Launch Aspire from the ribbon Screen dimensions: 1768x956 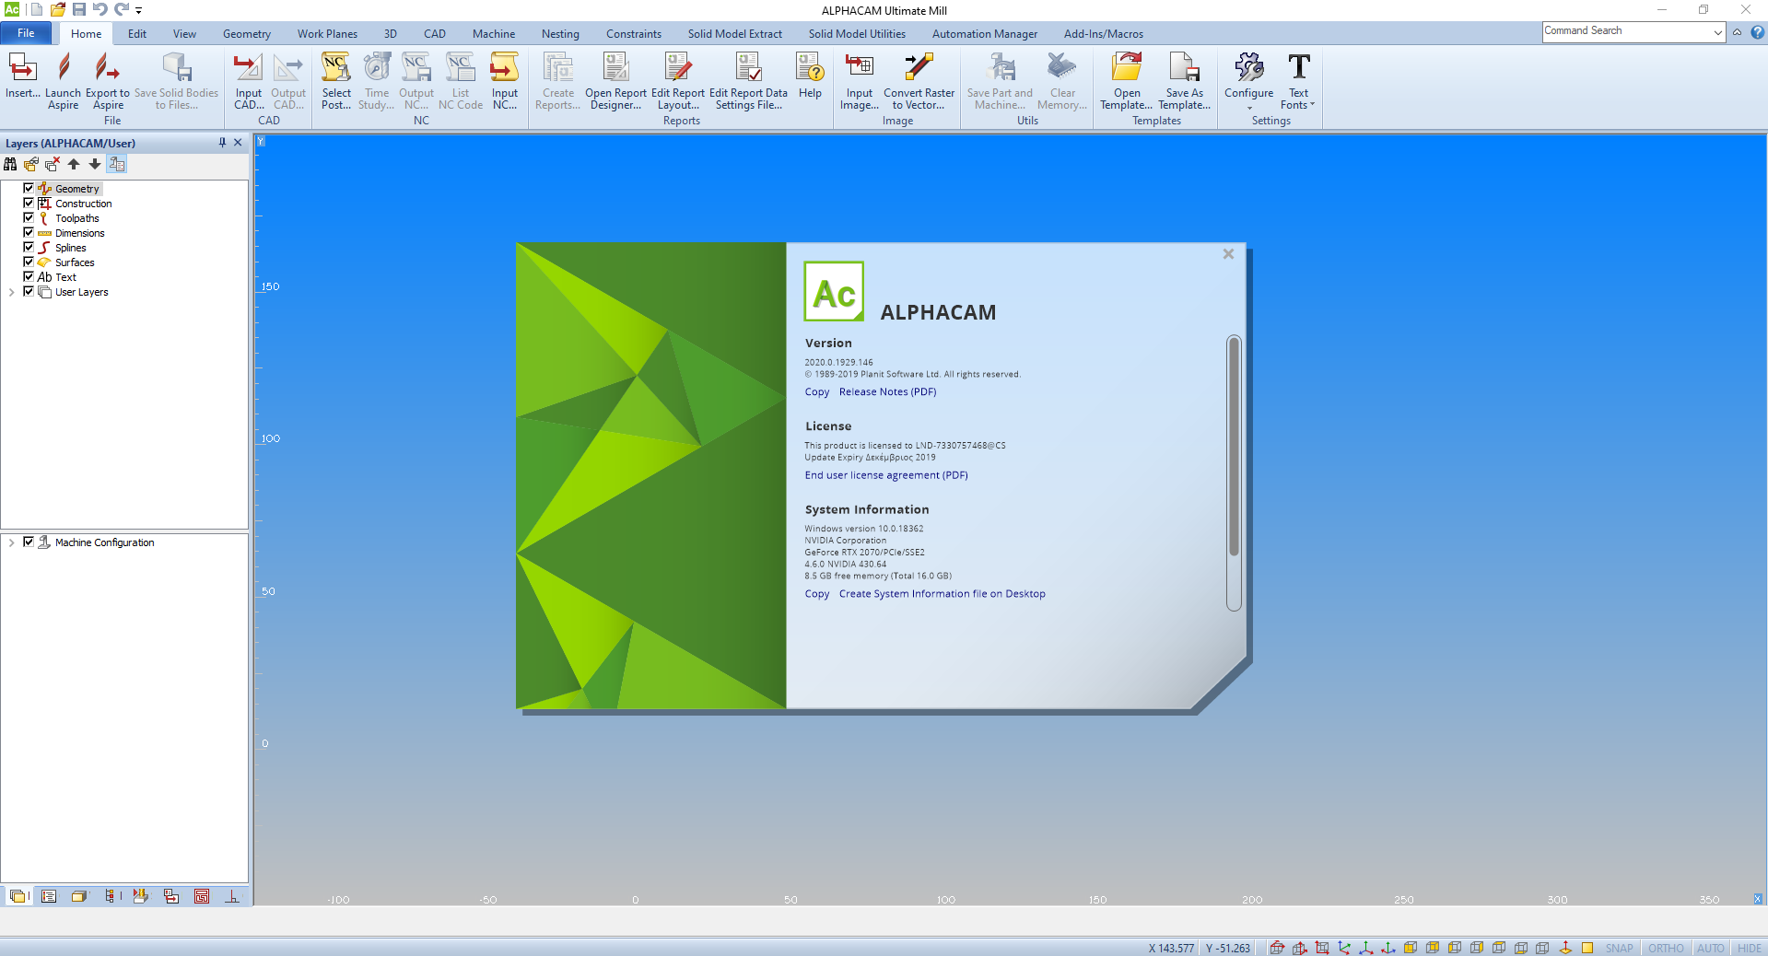(64, 81)
